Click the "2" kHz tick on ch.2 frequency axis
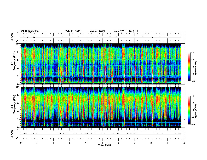 (18, 119)
